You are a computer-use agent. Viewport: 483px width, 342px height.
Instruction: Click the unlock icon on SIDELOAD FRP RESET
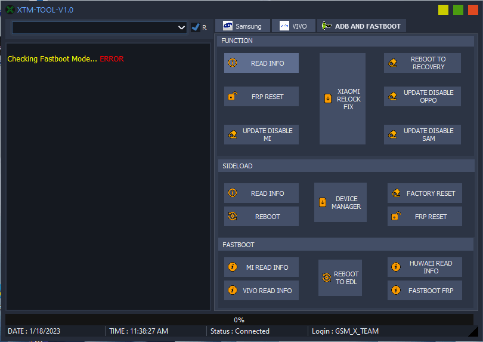click(396, 216)
